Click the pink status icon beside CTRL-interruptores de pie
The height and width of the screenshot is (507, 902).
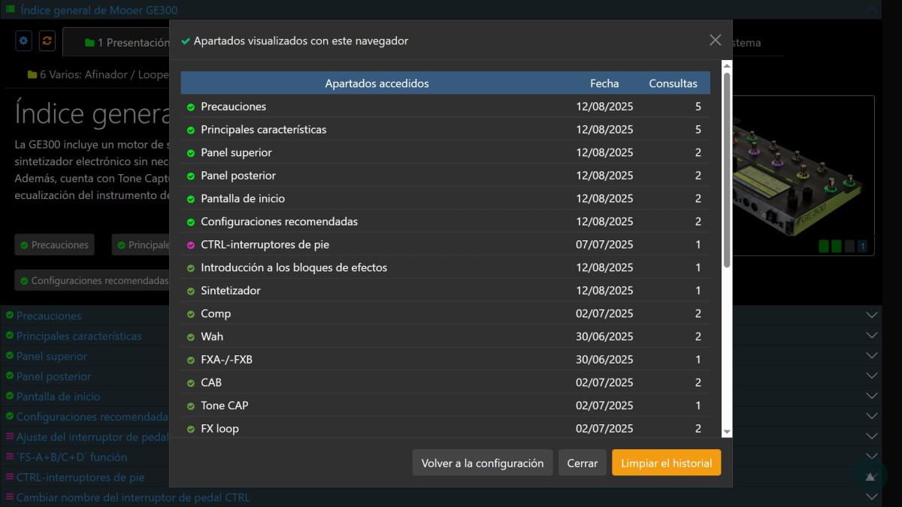(x=191, y=245)
